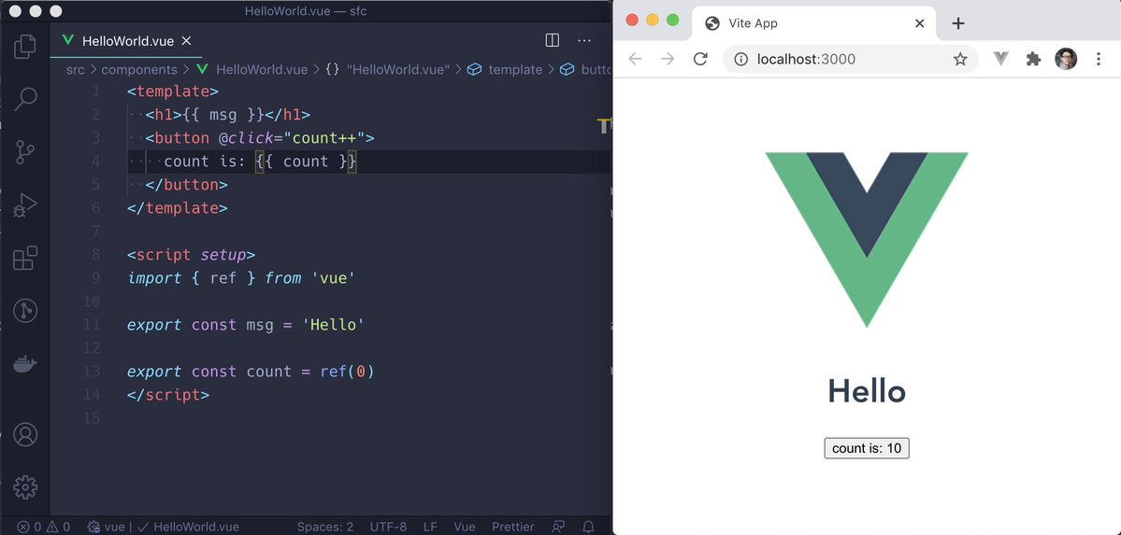Change end of line sequence LF
The height and width of the screenshot is (535, 1121).
tap(430, 528)
